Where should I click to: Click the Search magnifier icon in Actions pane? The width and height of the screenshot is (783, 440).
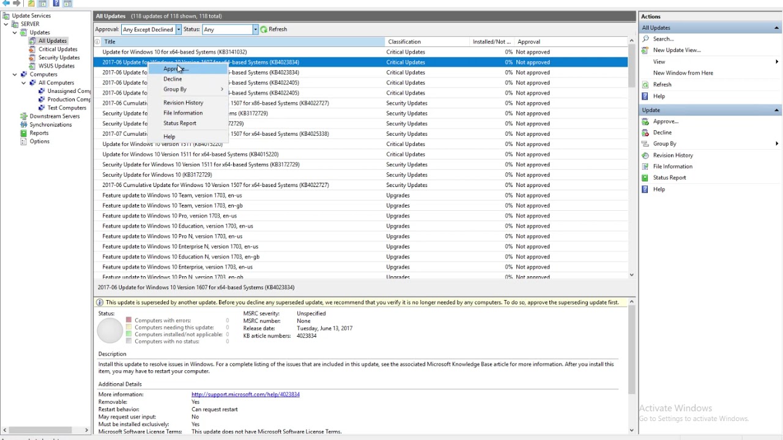point(645,38)
